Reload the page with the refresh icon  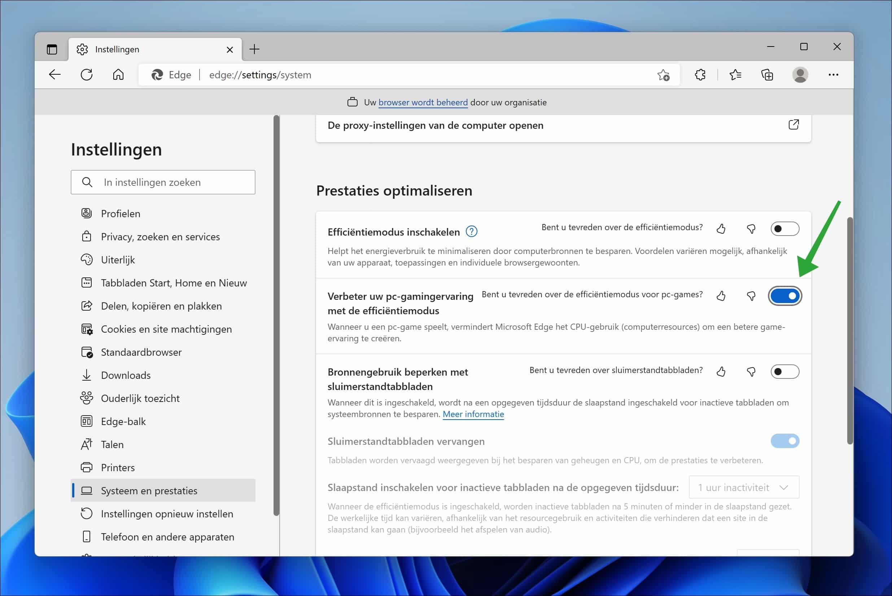click(87, 74)
